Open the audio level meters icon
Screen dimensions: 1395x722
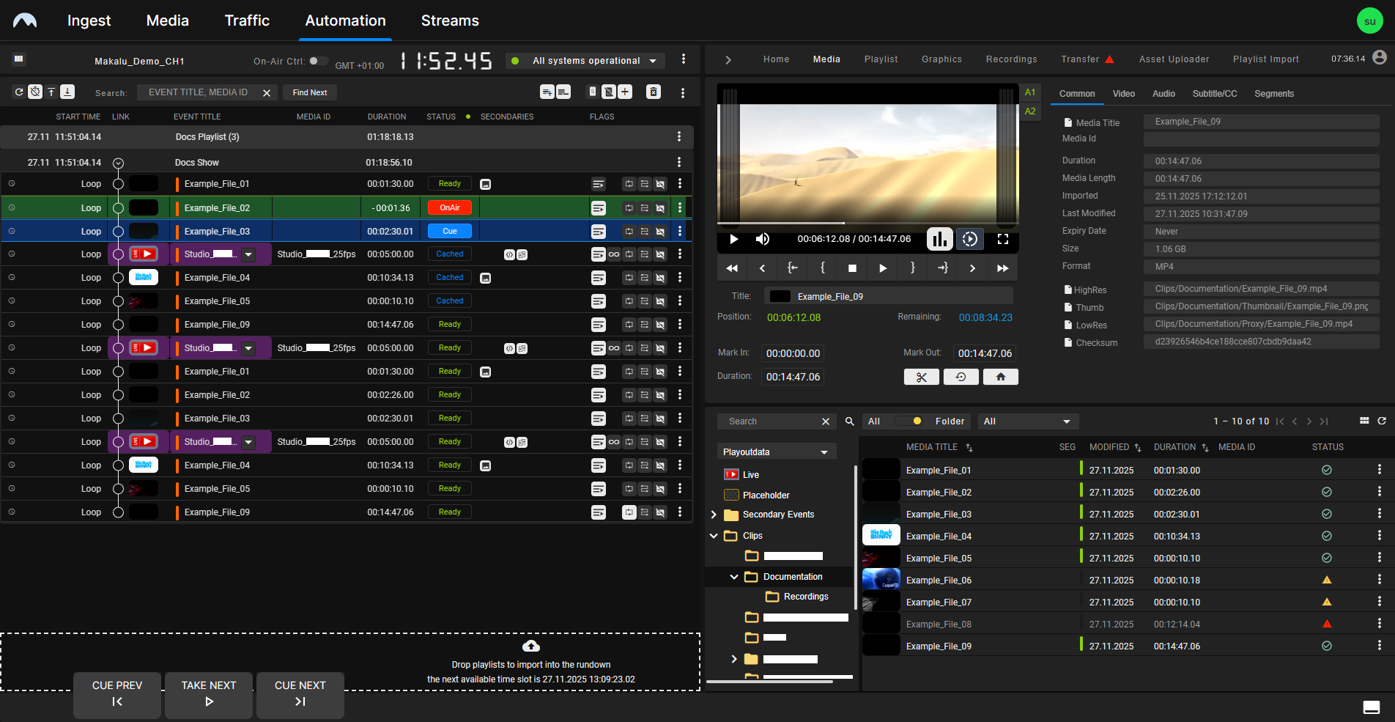[939, 239]
